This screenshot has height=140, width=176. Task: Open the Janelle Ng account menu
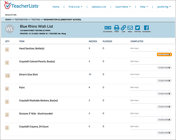coord(164,7)
